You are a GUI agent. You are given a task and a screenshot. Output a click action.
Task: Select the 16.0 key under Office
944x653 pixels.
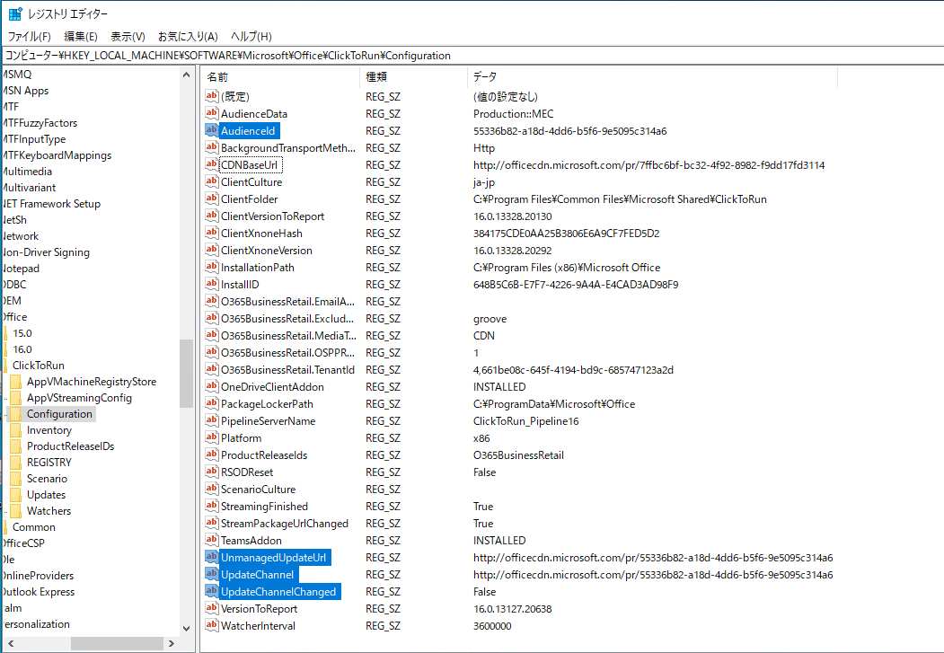click(22, 349)
